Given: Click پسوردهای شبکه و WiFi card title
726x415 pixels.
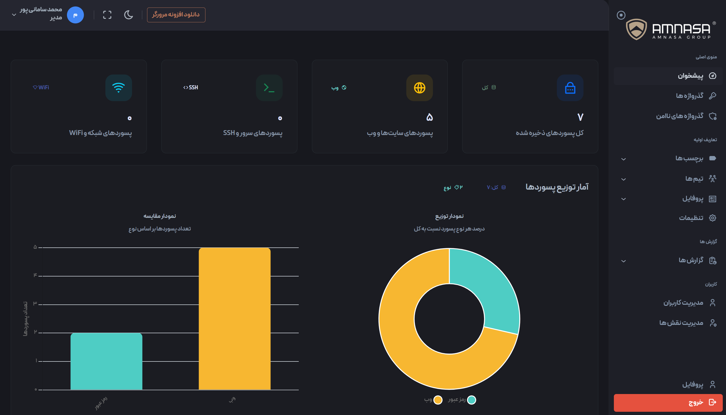Looking at the screenshot, I should point(101,133).
